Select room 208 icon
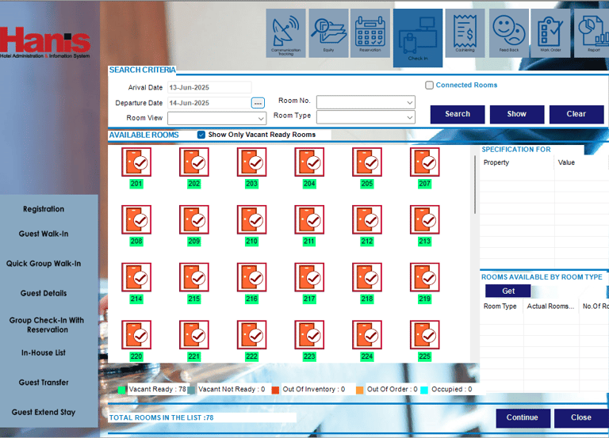Viewport: 609px width, 438px height. [x=136, y=219]
